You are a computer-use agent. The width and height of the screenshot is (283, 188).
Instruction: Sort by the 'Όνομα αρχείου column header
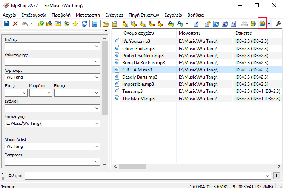pyautogui.click(x=148, y=33)
